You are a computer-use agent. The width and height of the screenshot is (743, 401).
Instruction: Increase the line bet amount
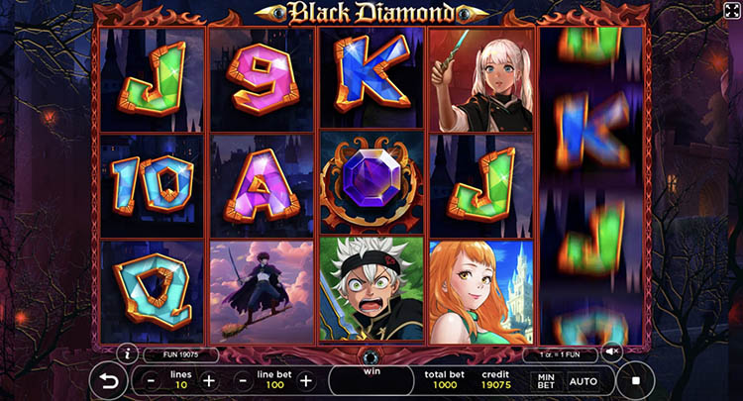click(306, 380)
